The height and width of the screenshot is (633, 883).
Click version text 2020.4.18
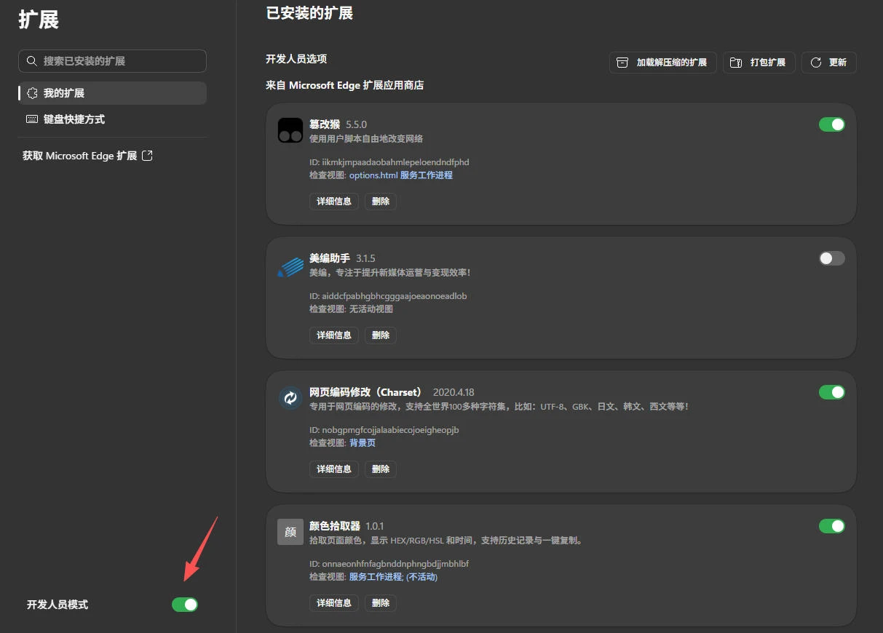pyautogui.click(x=454, y=392)
